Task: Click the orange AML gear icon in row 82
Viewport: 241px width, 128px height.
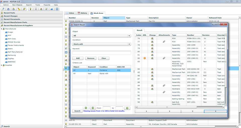Action: (x=145, y=58)
